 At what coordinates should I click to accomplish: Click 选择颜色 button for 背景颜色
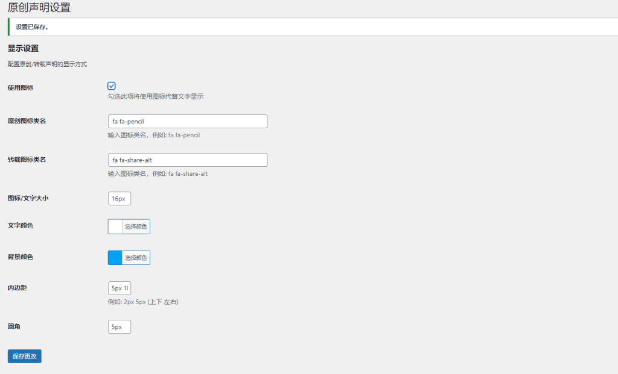136,258
